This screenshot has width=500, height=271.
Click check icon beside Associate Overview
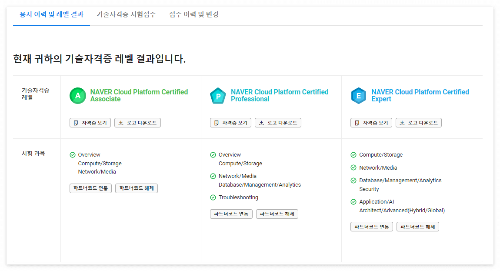[x=73, y=155]
